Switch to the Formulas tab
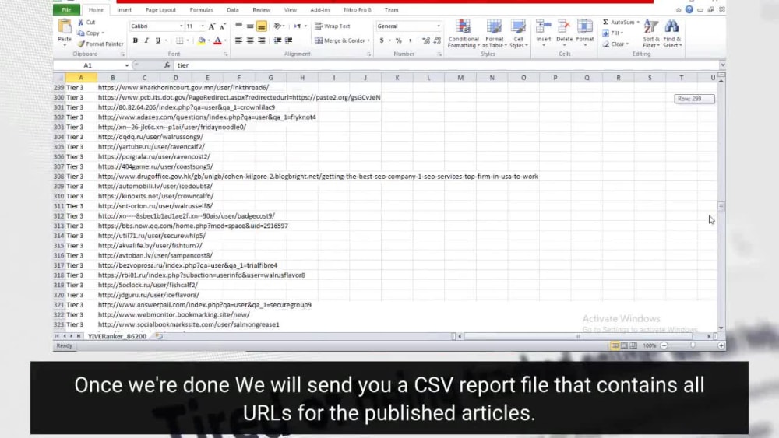Viewport: 779px width, 438px height. (x=201, y=10)
